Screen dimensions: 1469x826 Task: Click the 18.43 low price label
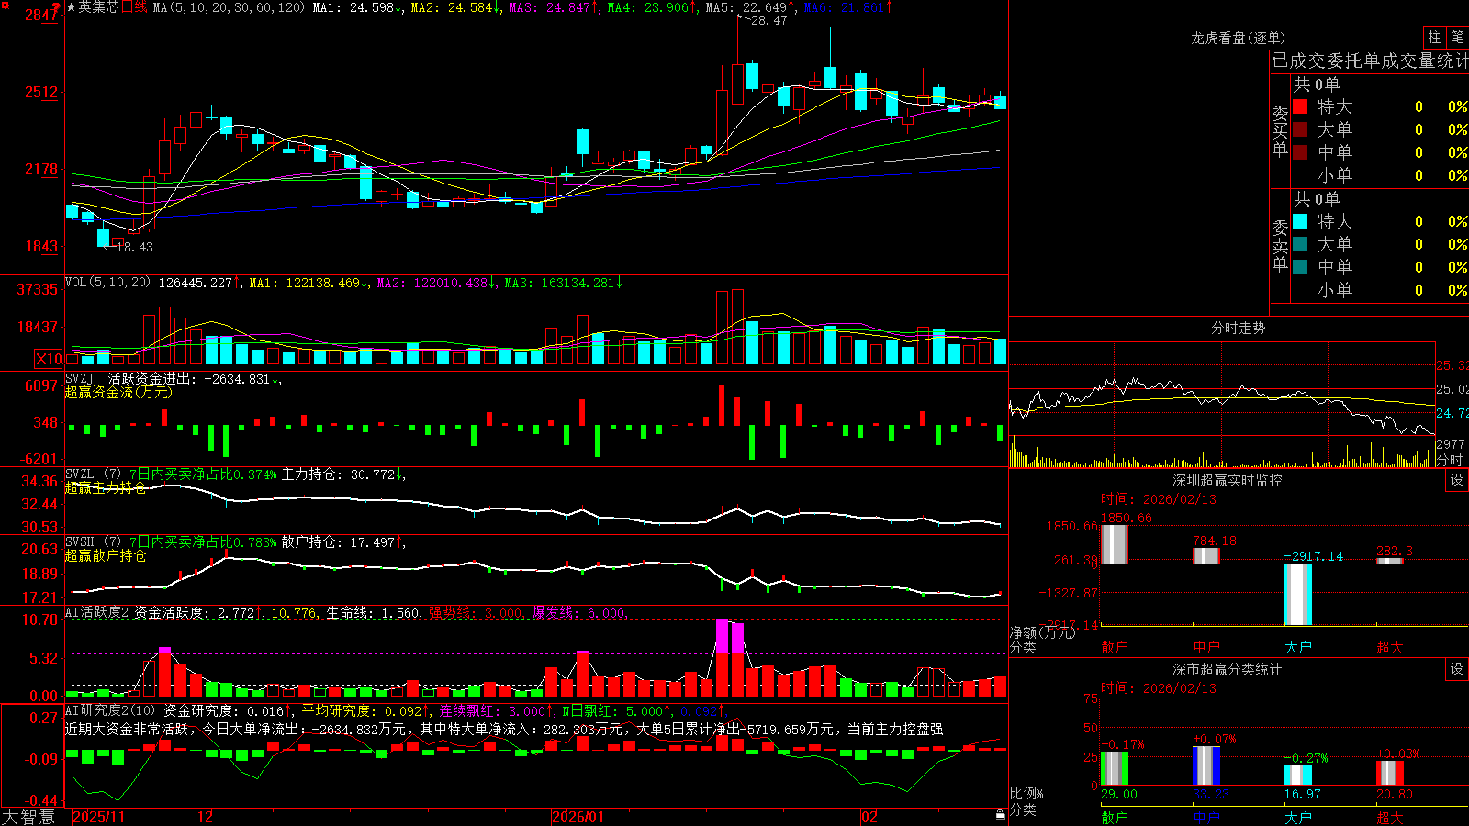(135, 247)
